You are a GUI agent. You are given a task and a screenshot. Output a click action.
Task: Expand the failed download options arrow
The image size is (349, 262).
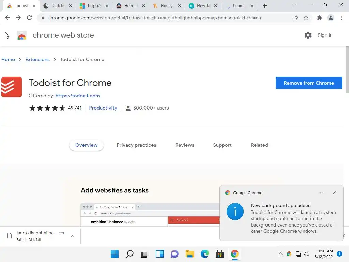(x=73, y=236)
